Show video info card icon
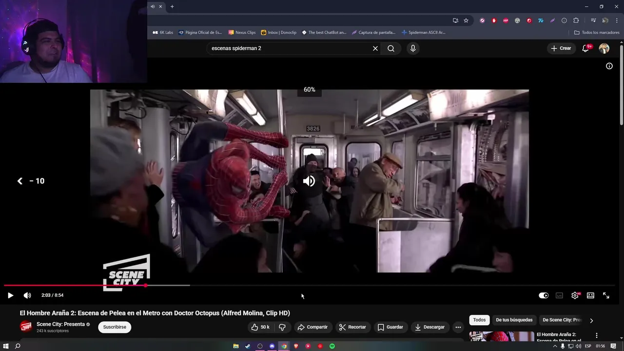This screenshot has height=351, width=624. tap(609, 66)
